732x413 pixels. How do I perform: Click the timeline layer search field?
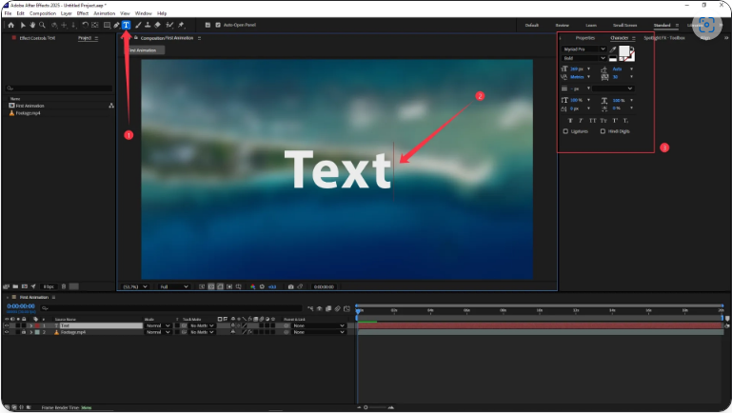coord(170,308)
